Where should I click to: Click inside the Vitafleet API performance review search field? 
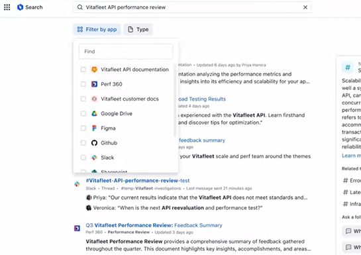tap(192, 7)
